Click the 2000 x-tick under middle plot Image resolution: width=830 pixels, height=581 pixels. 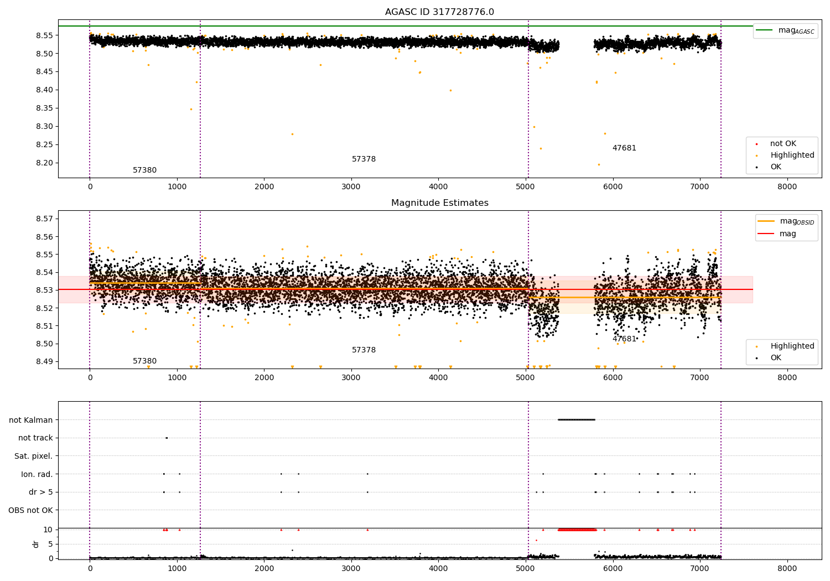264,378
